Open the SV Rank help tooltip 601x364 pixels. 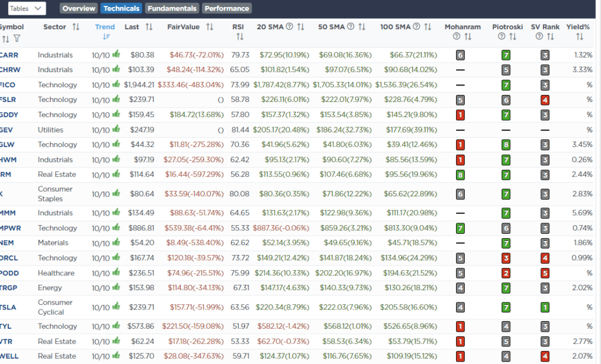538,36
